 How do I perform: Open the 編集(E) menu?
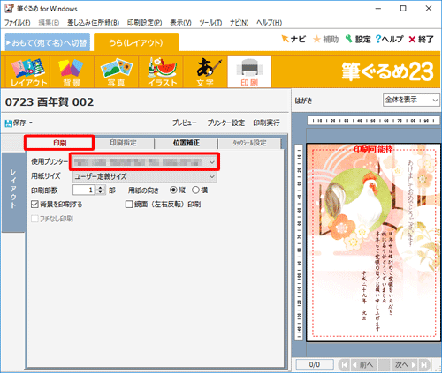49,23
